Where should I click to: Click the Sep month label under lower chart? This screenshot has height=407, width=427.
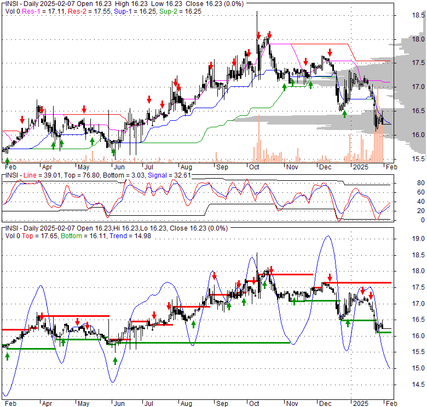pos(222,404)
